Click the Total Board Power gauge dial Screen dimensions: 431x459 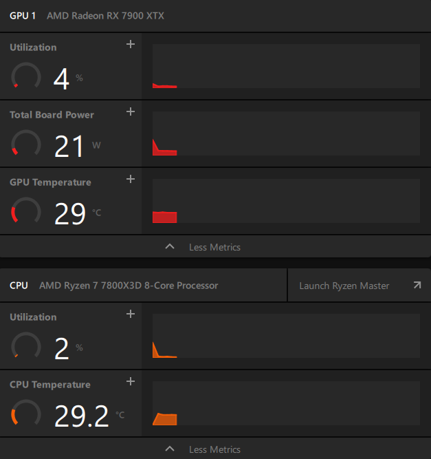click(x=26, y=144)
